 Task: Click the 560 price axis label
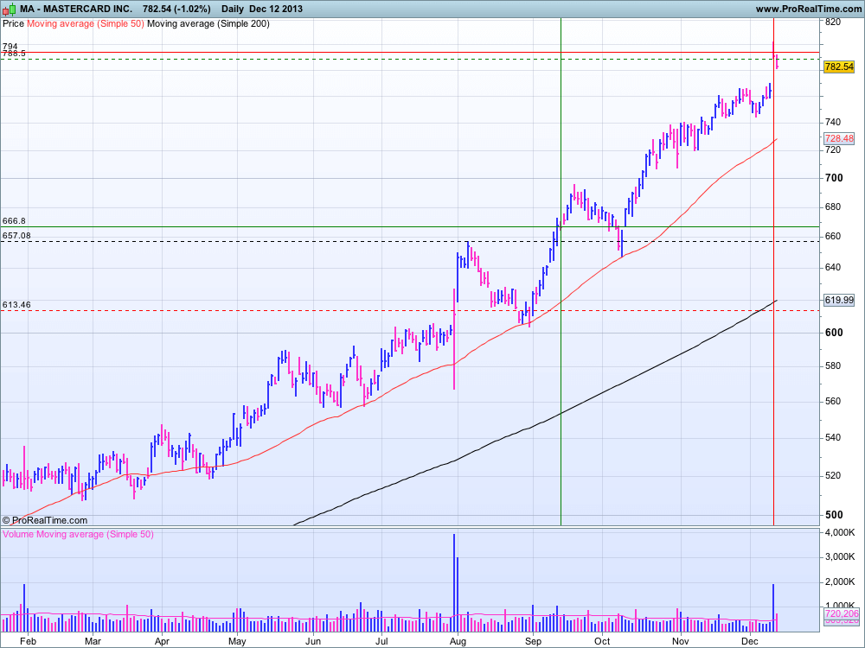(x=833, y=401)
